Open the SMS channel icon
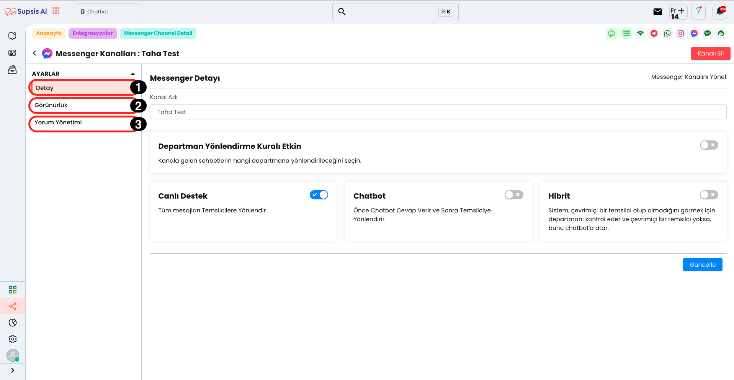 708,34
